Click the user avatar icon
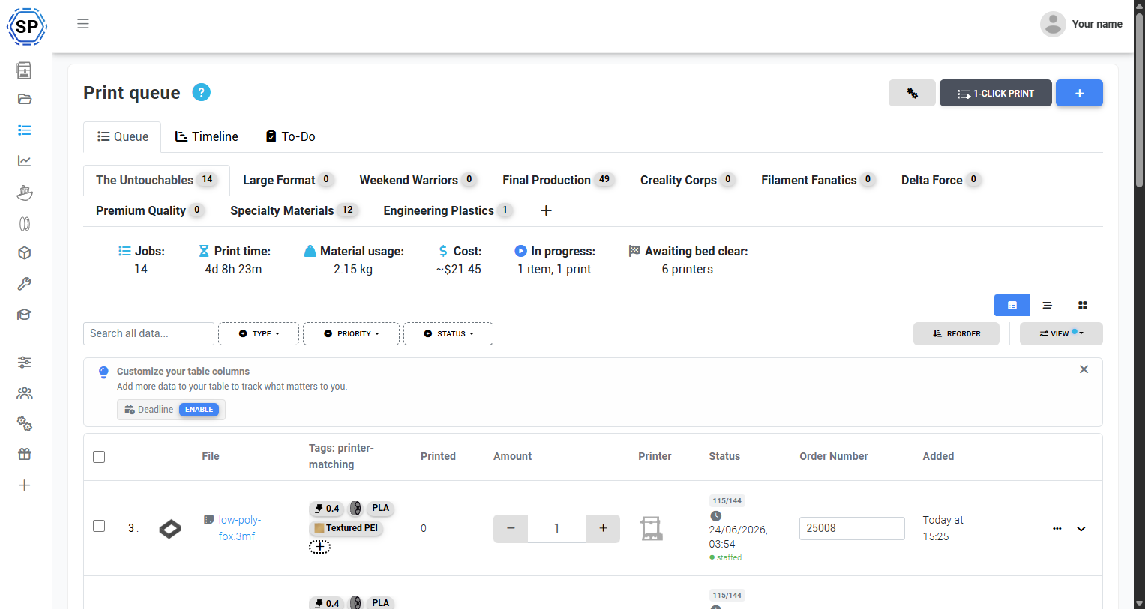The width and height of the screenshot is (1145, 609). 1053,24
